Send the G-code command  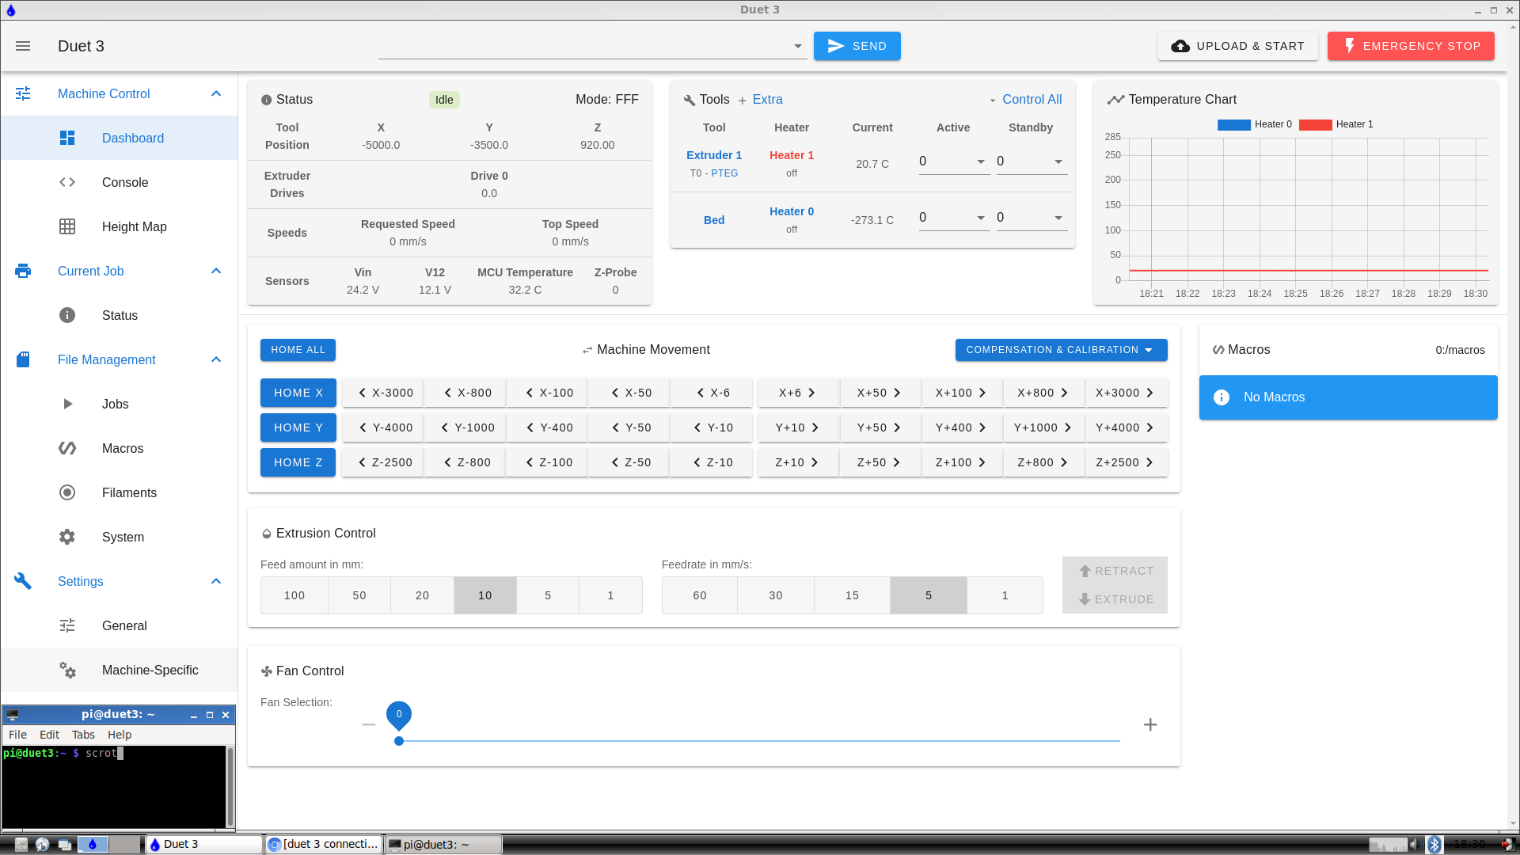click(x=857, y=46)
